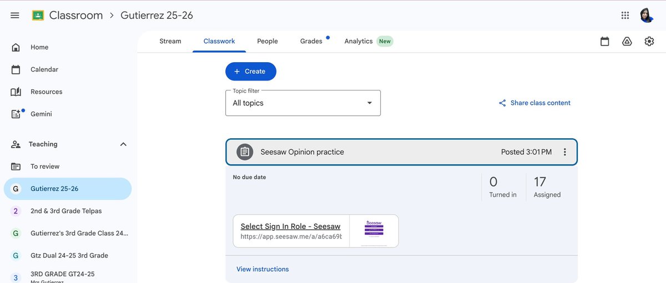Image resolution: width=666 pixels, height=283 pixels.
Task: Open the Analytics tab
Action: (359, 41)
